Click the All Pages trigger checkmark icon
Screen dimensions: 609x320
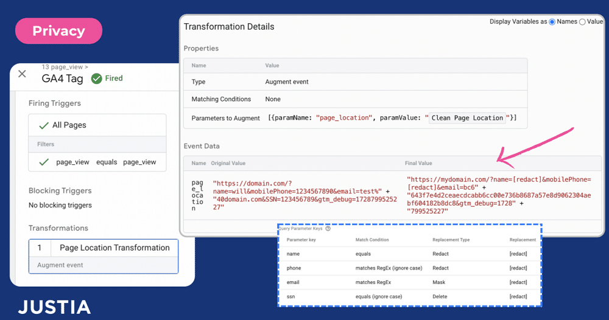coord(43,125)
